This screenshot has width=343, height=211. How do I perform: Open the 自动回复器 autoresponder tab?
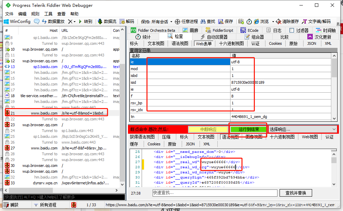click(x=214, y=37)
